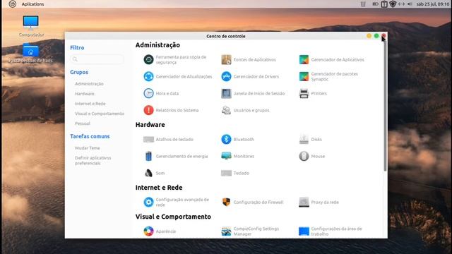Launch Gerenciador de pacotes Synaptic icon
Viewport: 452px width, 254px height.
[x=304, y=77]
